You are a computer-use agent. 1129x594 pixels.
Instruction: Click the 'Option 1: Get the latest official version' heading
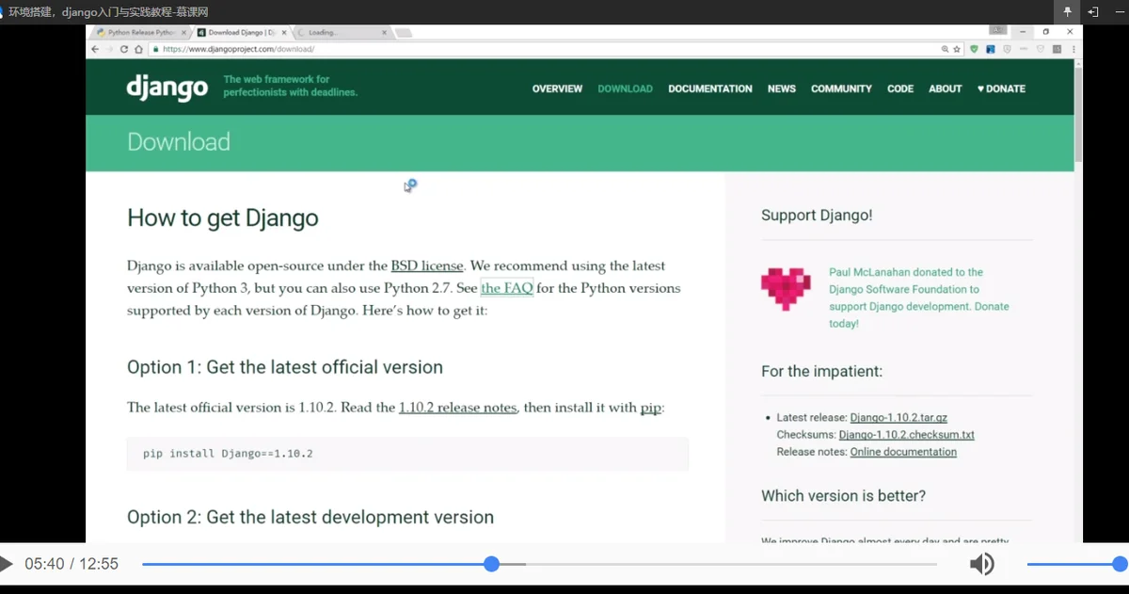285,367
